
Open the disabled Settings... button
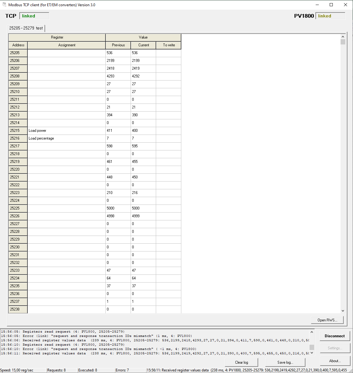335,348
